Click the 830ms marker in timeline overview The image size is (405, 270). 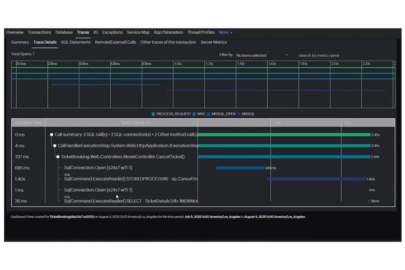147,64
